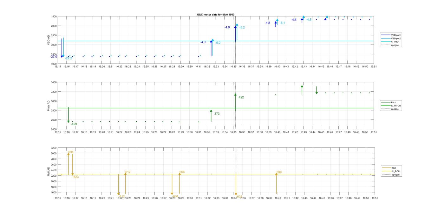Click the roll up-arrow marker labeled 599
444x219 pixels.
pyautogui.click(x=276, y=183)
